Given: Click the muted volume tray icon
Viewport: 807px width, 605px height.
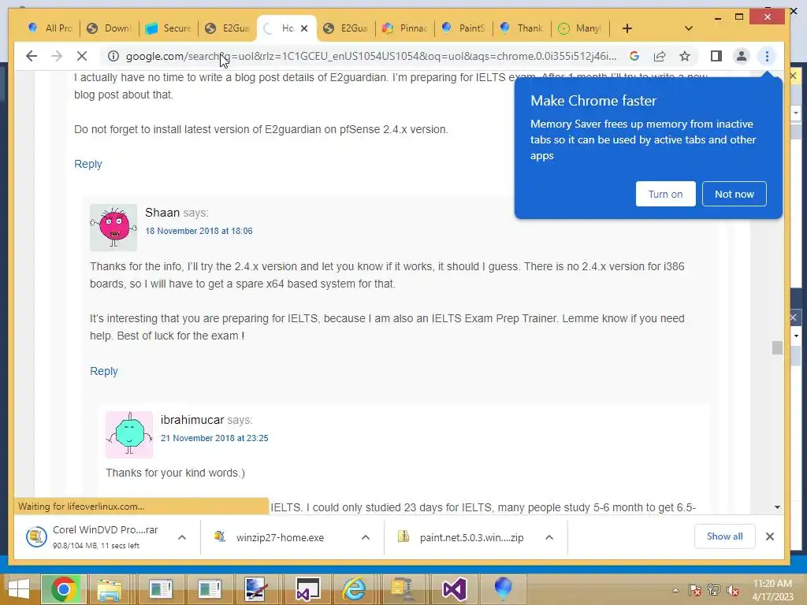Looking at the screenshot, I should pyautogui.click(x=733, y=590).
